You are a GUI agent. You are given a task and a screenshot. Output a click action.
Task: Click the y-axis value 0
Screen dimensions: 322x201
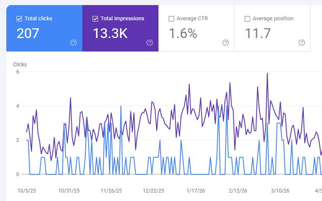pyautogui.click(x=18, y=174)
